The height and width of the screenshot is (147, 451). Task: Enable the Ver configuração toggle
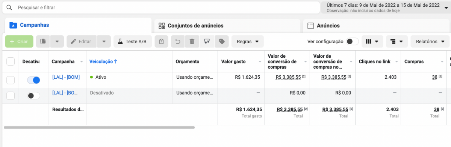352,42
